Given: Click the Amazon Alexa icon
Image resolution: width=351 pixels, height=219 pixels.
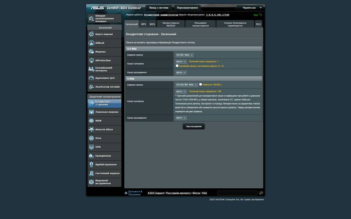Looking at the screenshot, I should pyautogui.click(x=91, y=130).
